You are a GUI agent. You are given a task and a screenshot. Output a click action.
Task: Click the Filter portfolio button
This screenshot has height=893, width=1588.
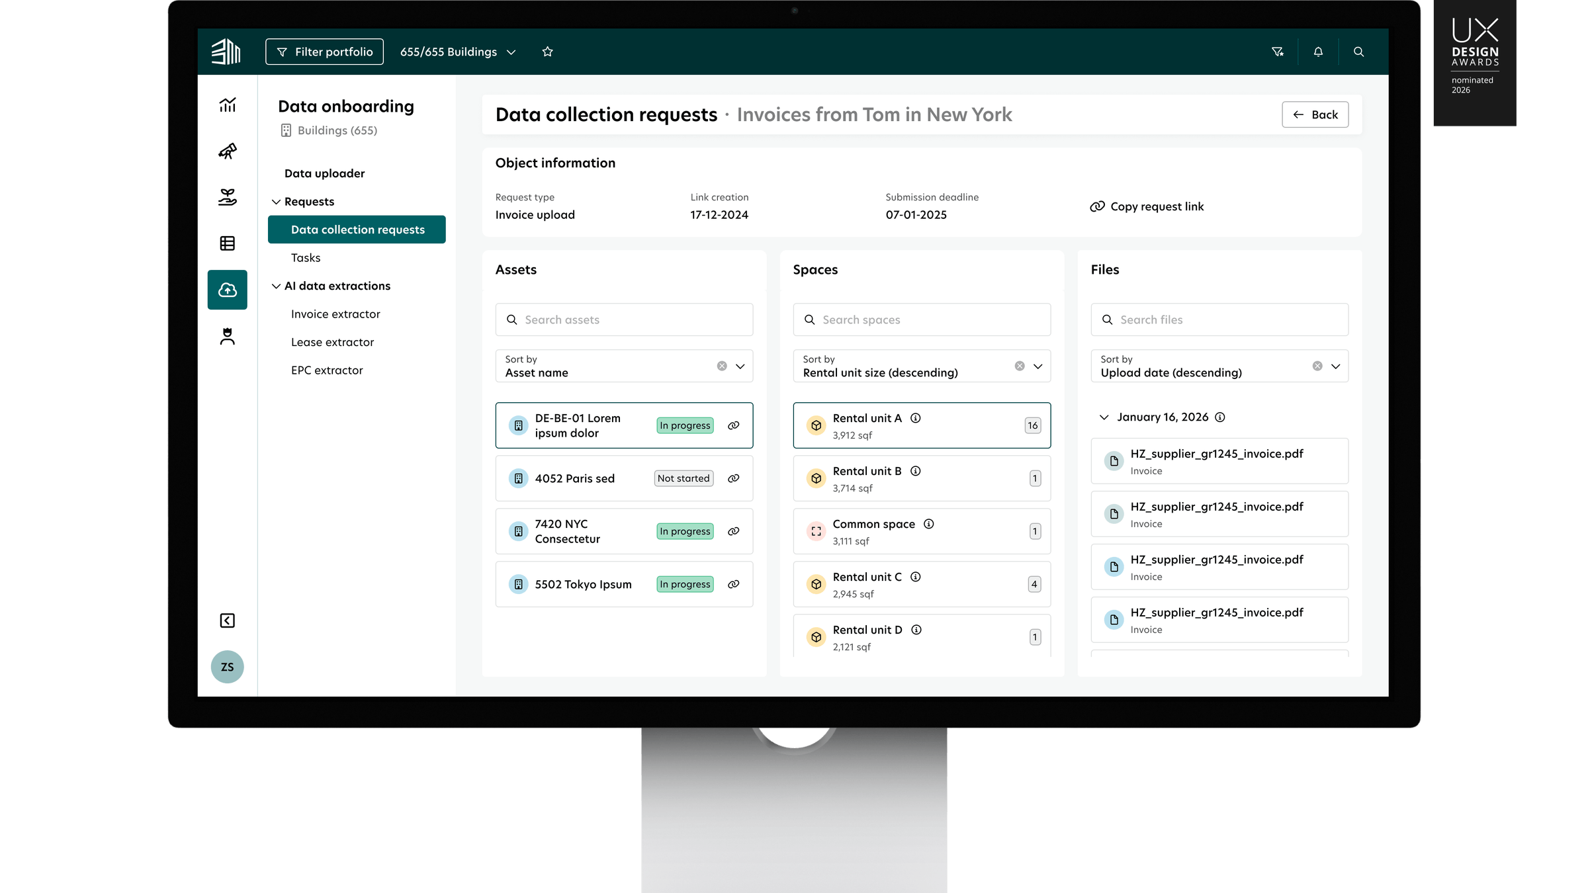(324, 52)
